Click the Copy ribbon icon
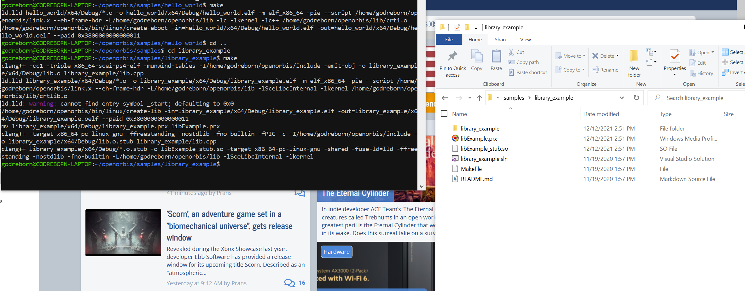 point(477,56)
